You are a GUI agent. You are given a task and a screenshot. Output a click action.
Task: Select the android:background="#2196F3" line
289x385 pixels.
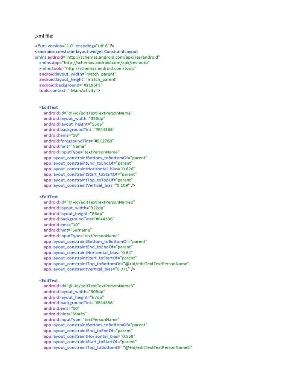point(71,85)
